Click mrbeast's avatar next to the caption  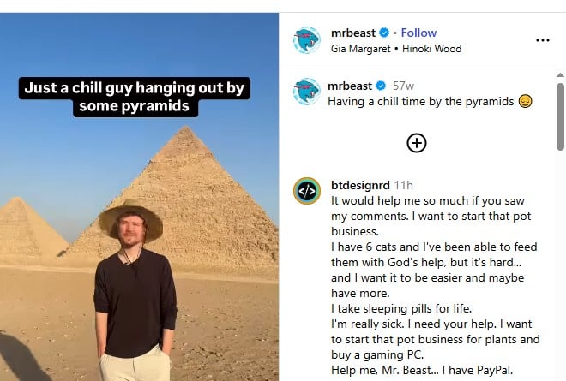(307, 92)
